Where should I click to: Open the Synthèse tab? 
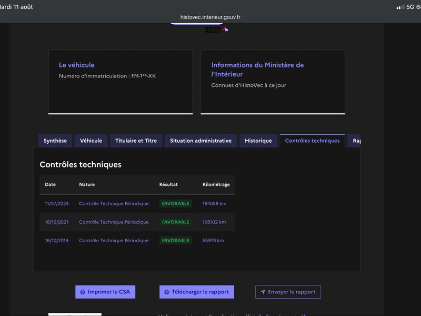[55, 141]
